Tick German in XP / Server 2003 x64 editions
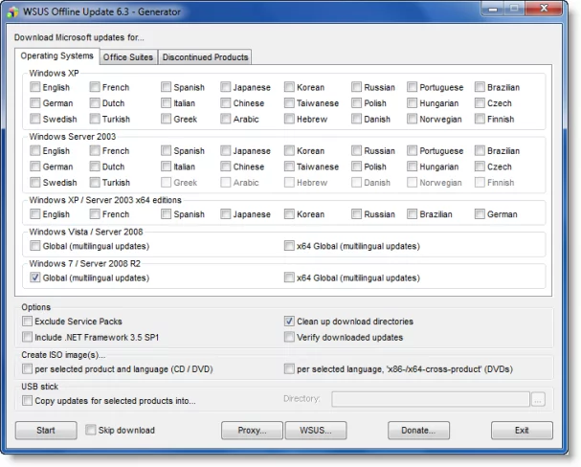The height and width of the screenshot is (467, 581). pos(480,214)
